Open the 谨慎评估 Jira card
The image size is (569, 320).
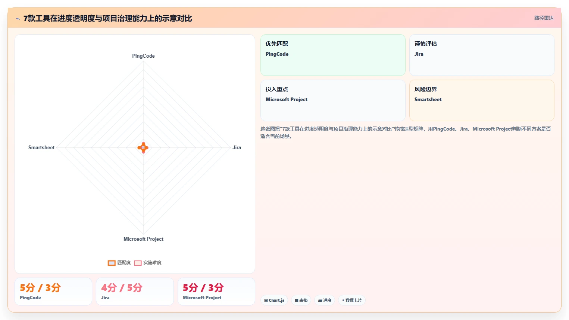[482, 55]
